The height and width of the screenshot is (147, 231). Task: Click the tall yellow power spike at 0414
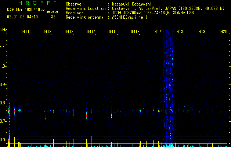click(x=91, y=141)
